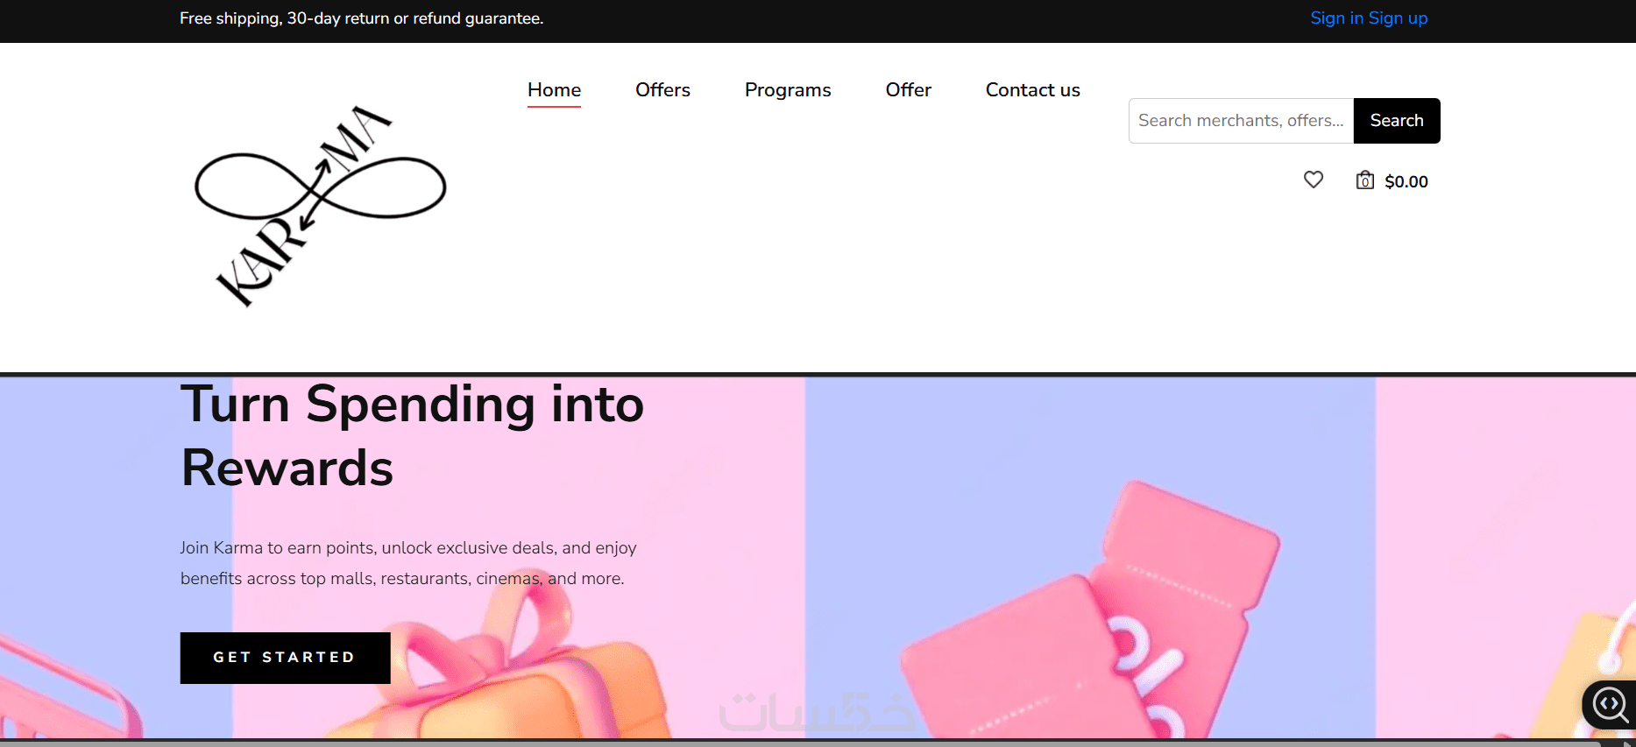Click the 'Join Karma to earn points' paragraph
The height and width of the screenshot is (747, 1636).
pyautogui.click(x=408, y=563)
